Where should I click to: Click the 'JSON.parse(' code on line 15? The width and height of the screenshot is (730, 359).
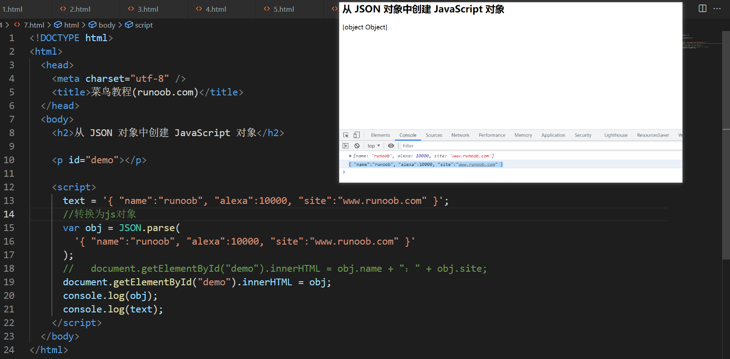click(x=149, y=228)
